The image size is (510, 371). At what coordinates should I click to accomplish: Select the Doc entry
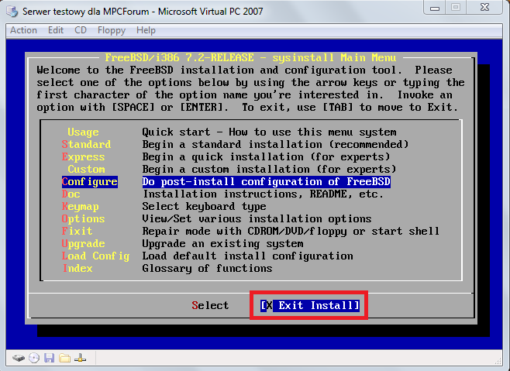(x=71, y=194)
